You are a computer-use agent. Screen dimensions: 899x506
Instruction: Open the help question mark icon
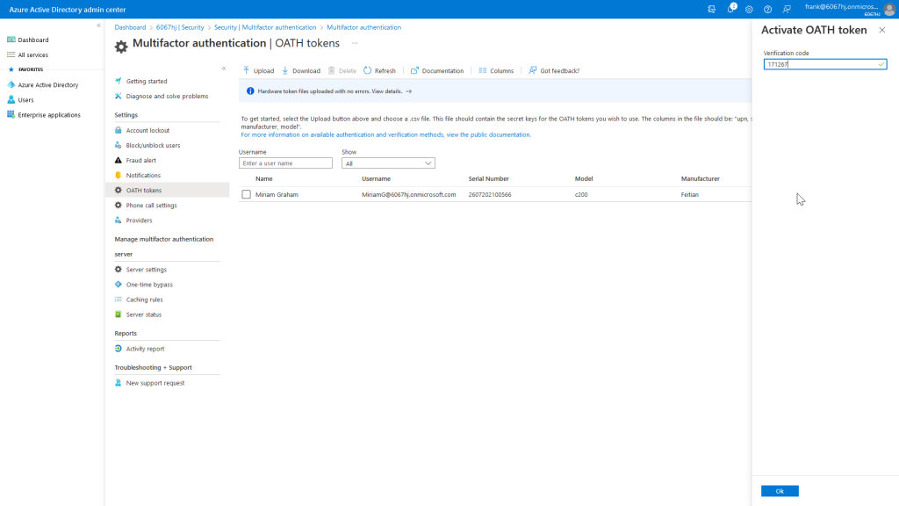click(x=767, y=9)
